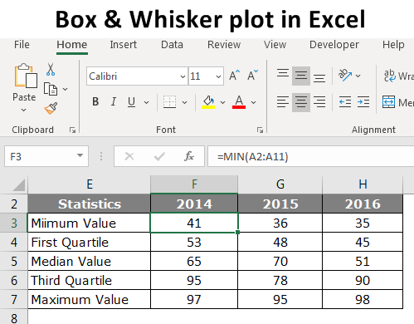Select 2015 Third Quartile cell 78
Viewport: 414px width, 324px height.
(280, 280)
